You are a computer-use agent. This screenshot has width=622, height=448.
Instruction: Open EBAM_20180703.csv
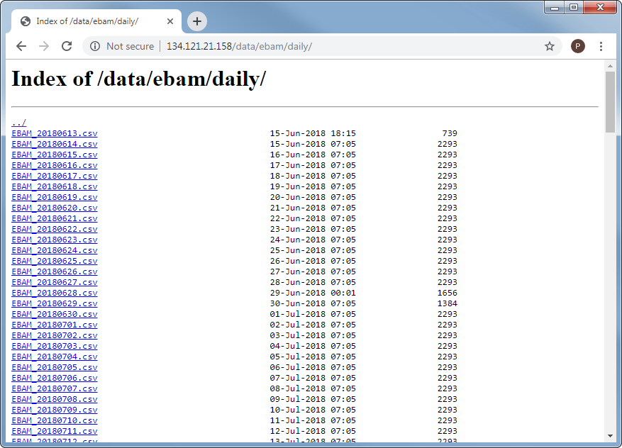pos(55,346)
